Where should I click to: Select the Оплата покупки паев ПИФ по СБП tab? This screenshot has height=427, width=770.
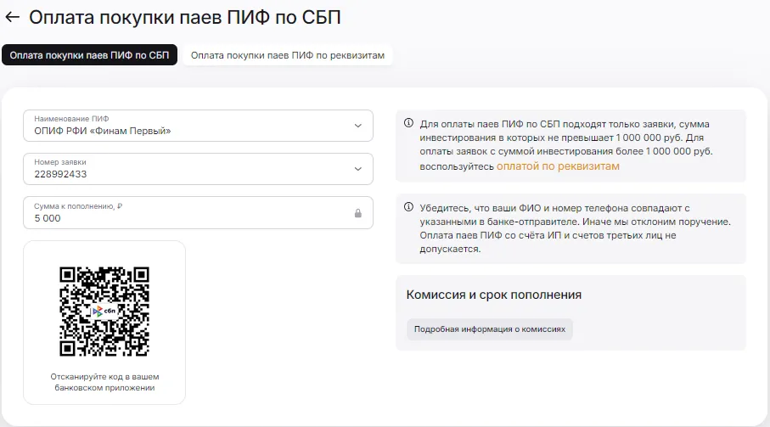pos(89,55)
